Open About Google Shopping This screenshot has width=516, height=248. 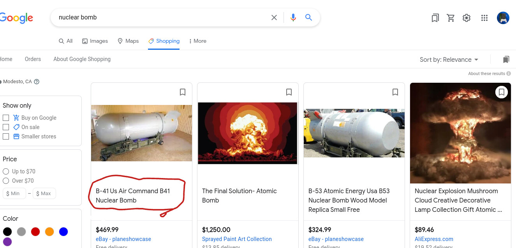coord(82,59)
